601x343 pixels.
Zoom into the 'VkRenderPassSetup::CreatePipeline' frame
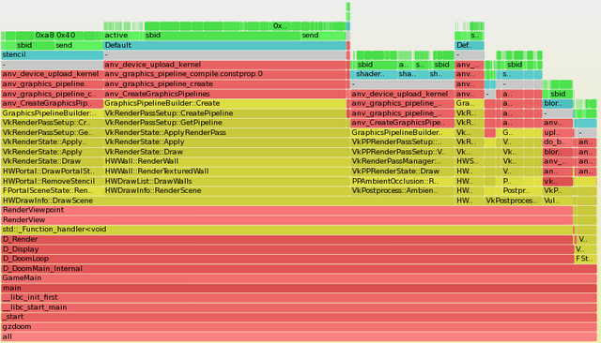[225, 113]
